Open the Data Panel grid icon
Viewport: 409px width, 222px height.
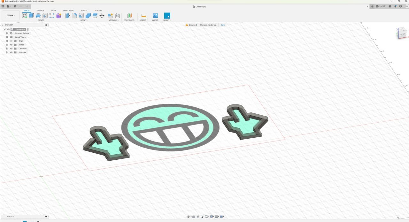tap(3, 6)
